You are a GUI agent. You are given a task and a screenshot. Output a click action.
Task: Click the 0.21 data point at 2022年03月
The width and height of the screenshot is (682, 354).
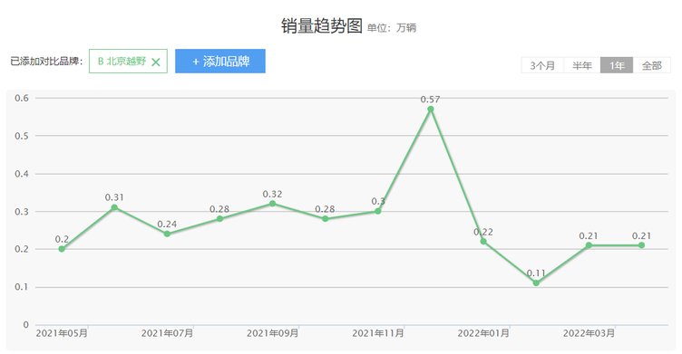(x=589, y=245)
